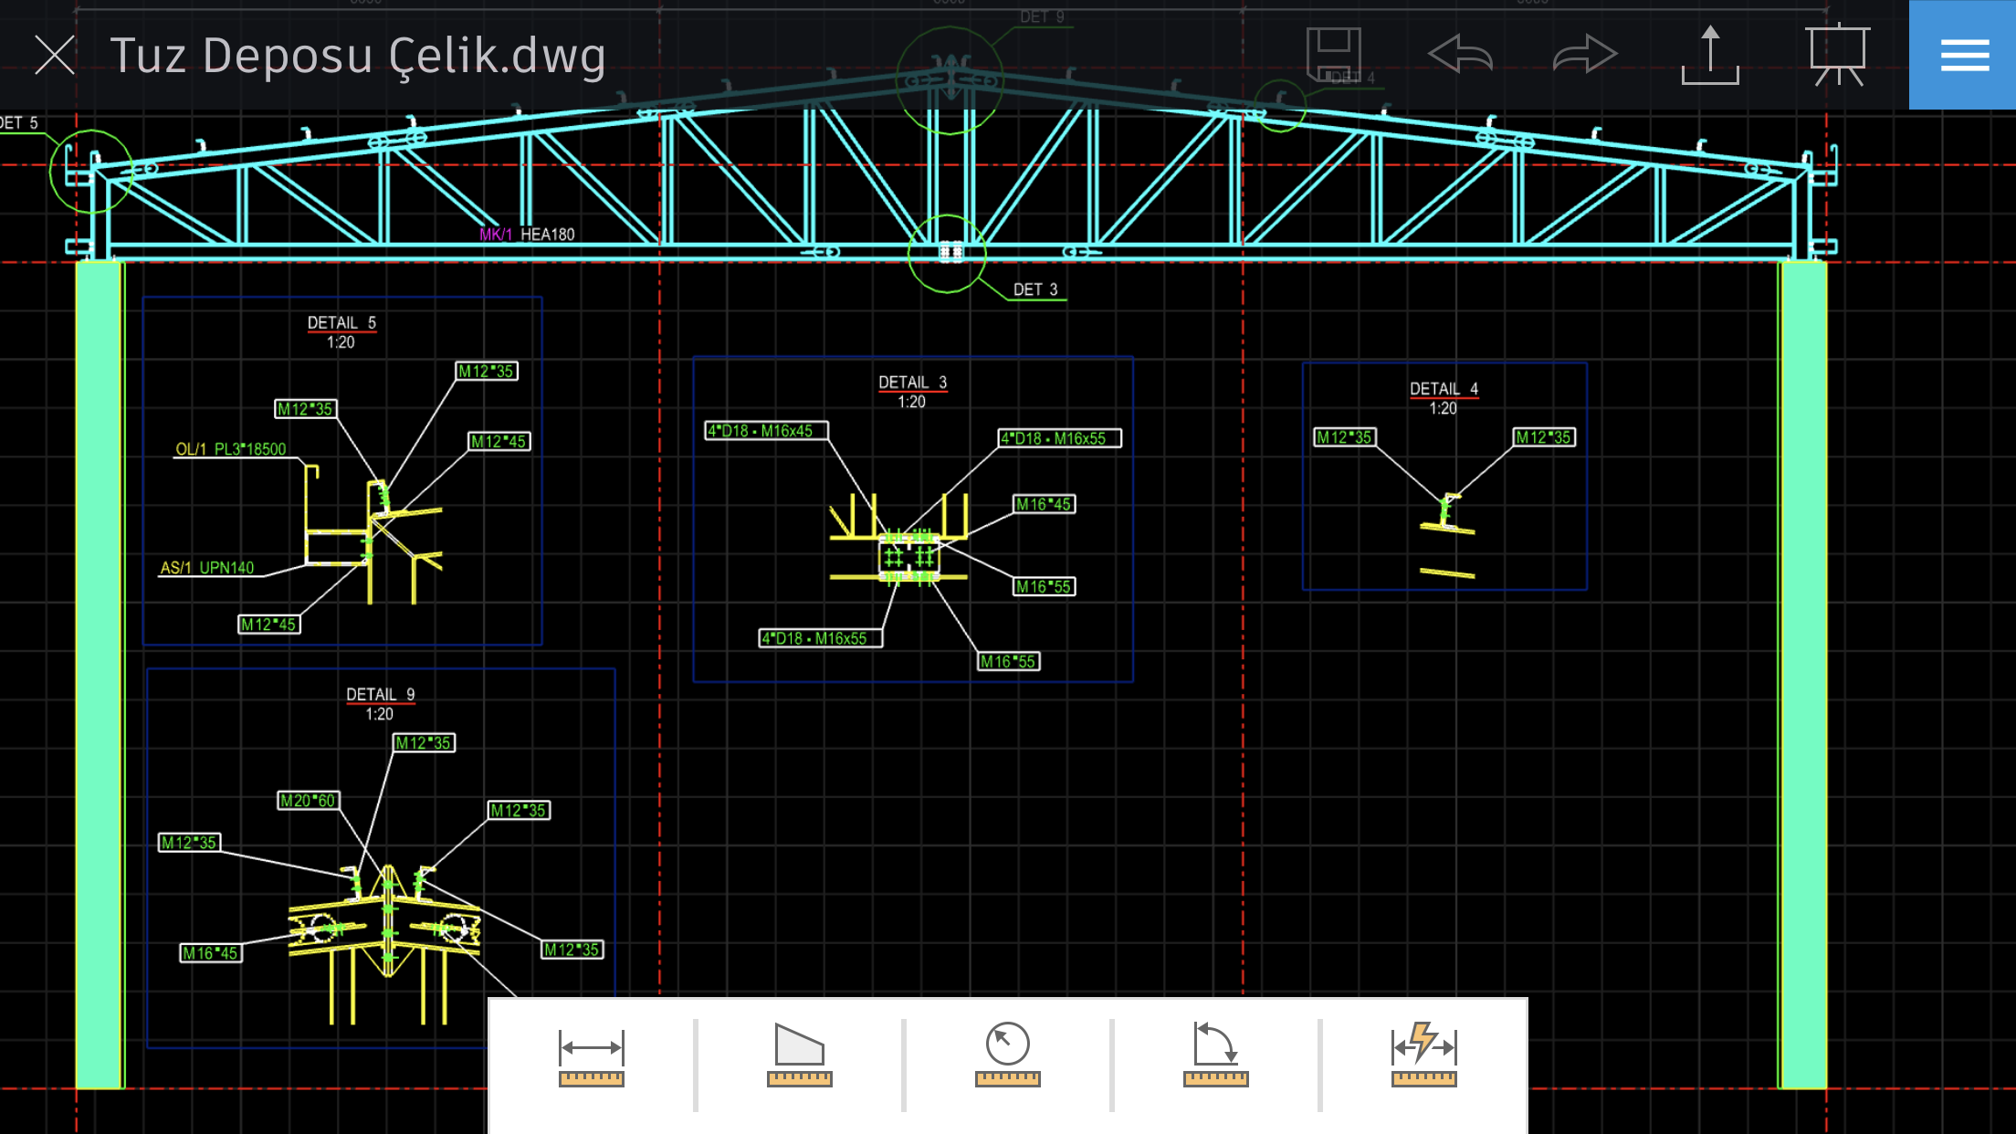This screenshot has height=1134, width=2016.
Task: Select the M16*45 label in Detail 9
Action: click(x=211, y=953)
